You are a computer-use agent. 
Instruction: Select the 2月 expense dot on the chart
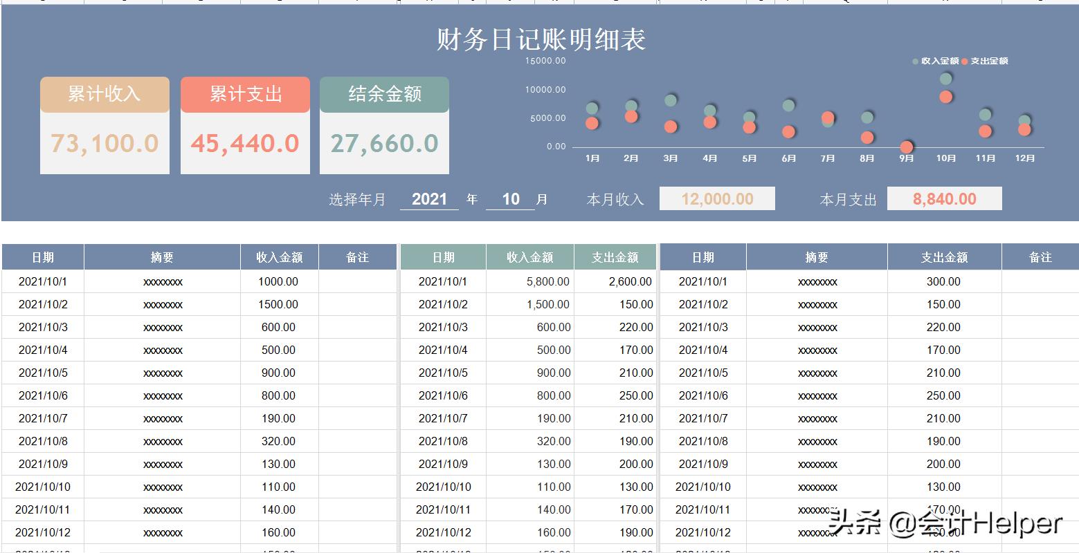pyautogui.click(x=630, y=116)
